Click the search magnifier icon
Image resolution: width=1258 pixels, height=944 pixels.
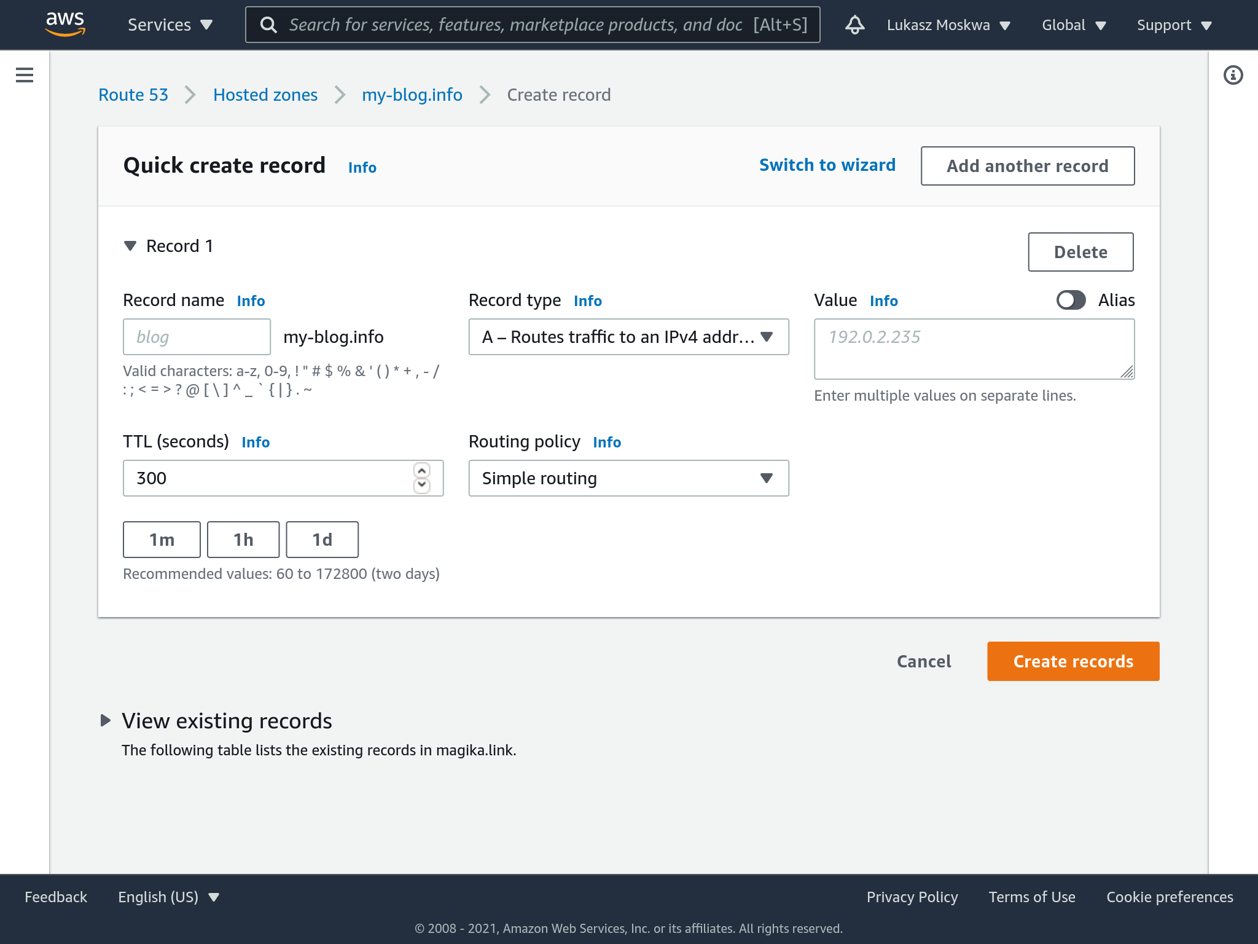point(268,25)
